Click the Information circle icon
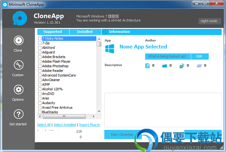226x152 pixels. (105, 32)
